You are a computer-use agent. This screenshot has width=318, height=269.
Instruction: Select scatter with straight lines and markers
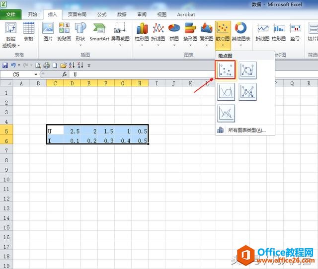(247, 92)
